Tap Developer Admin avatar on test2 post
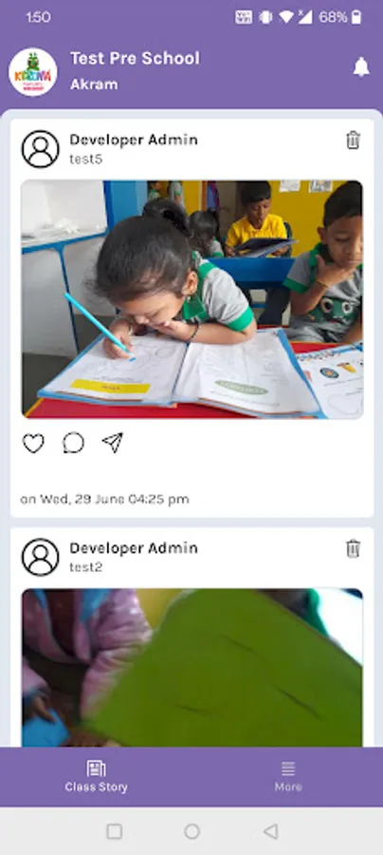Screen dimensions: 383x855 40,558
